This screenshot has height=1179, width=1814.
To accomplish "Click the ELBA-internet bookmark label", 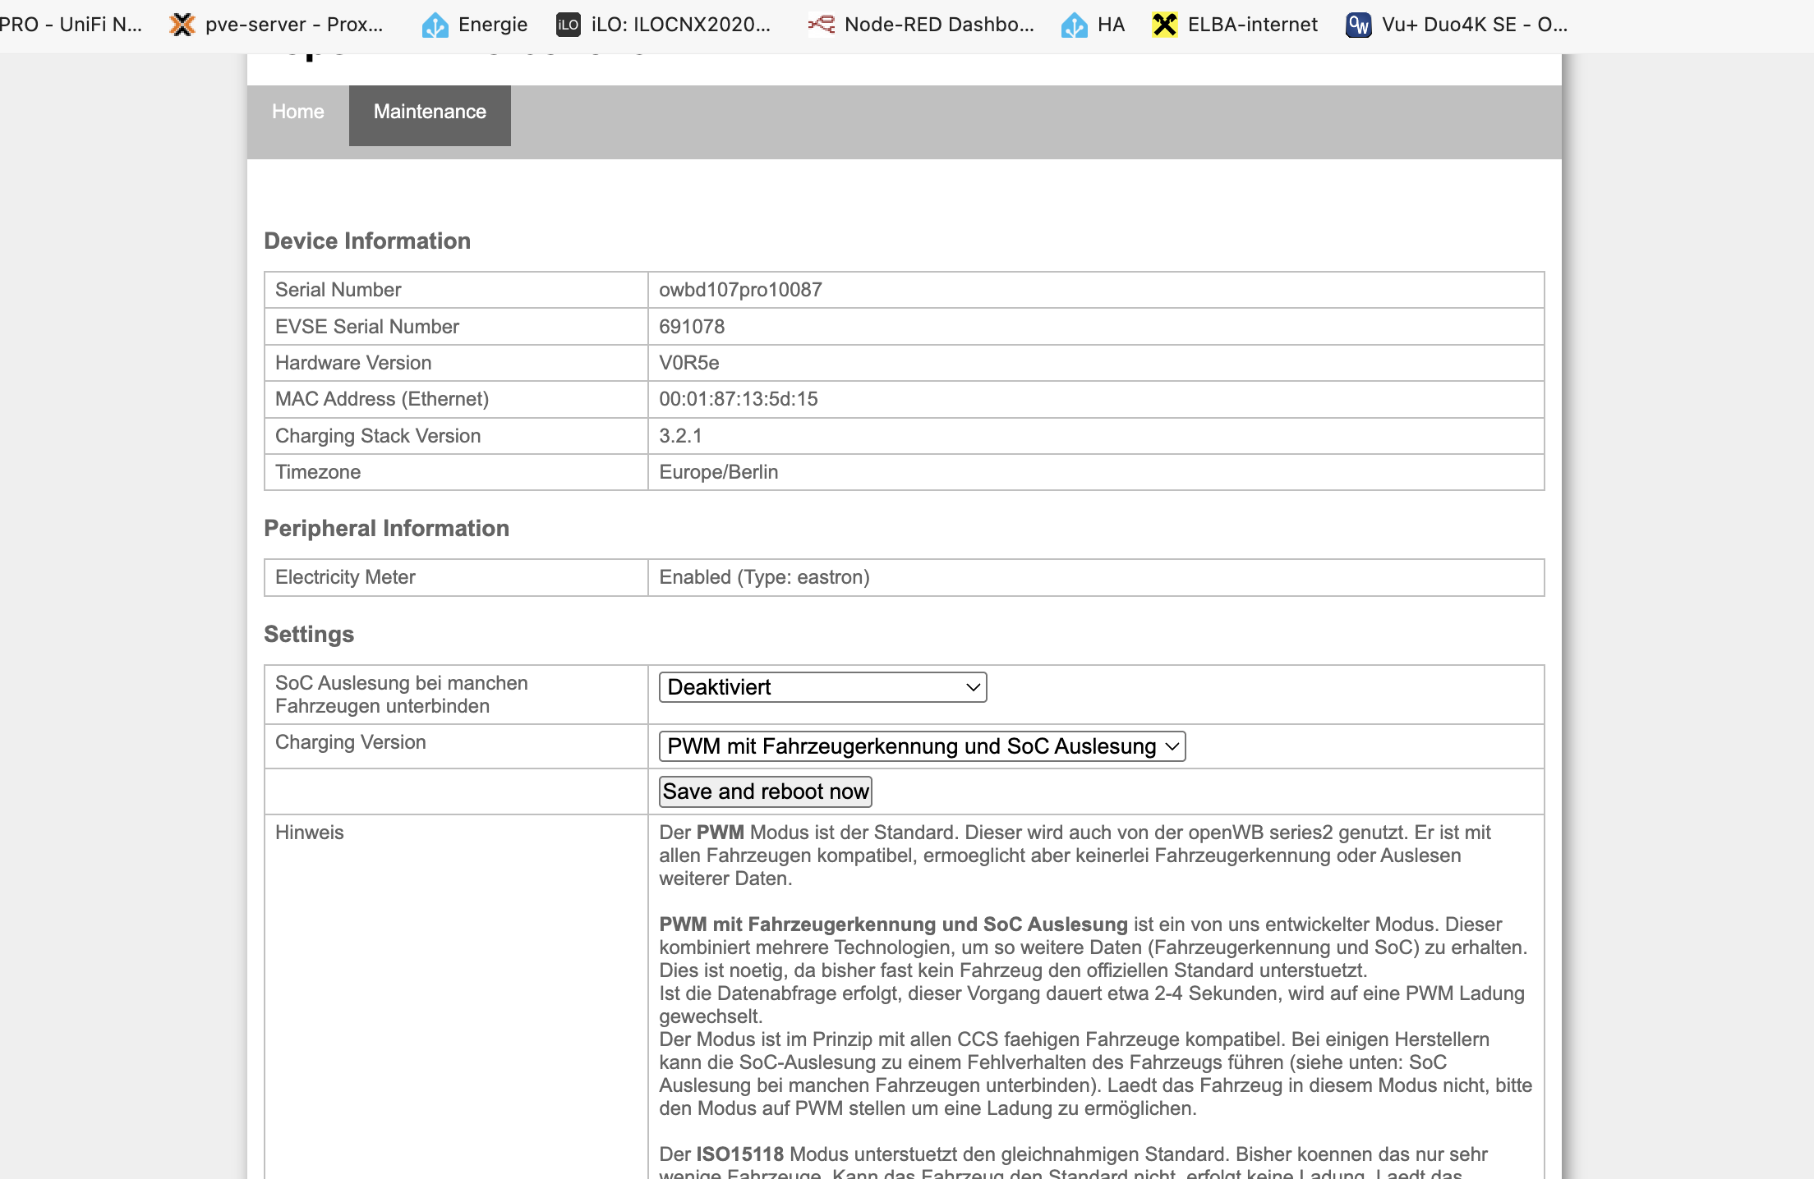I will [x=1252, y=25].
